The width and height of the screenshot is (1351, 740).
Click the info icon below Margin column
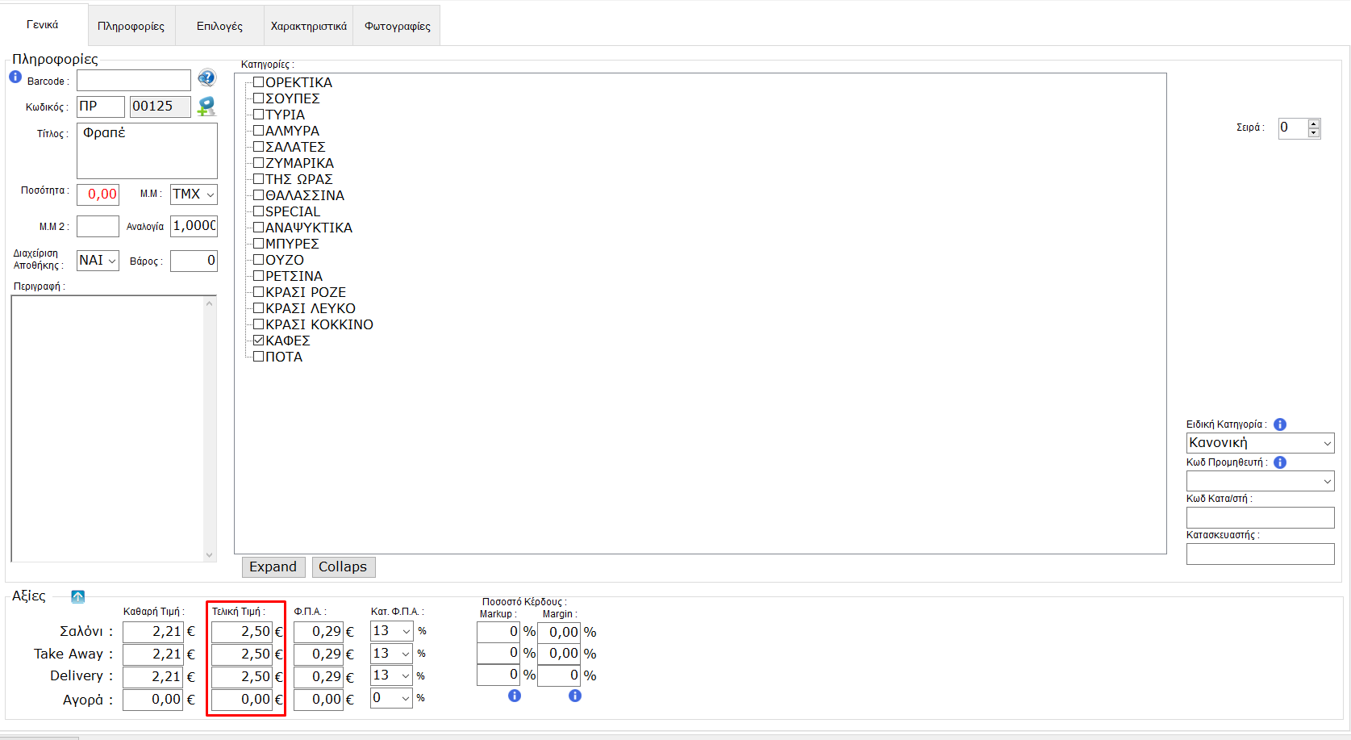coord(575,696)
